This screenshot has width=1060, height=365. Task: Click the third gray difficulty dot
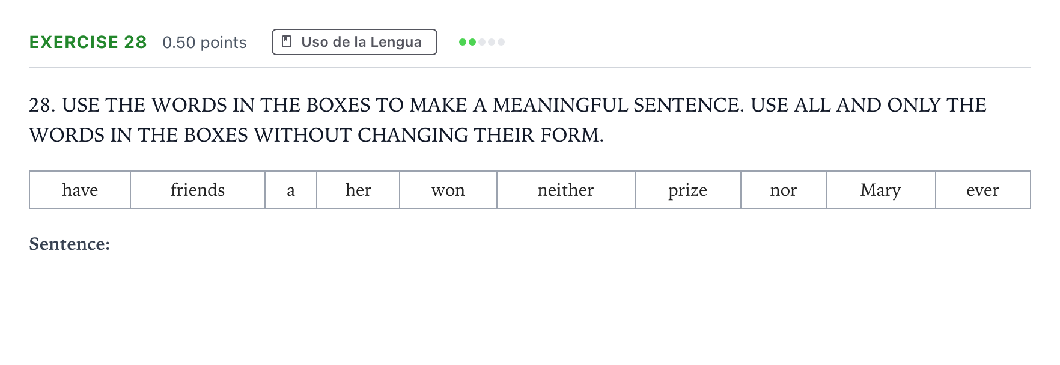click(x=482, y=42)
